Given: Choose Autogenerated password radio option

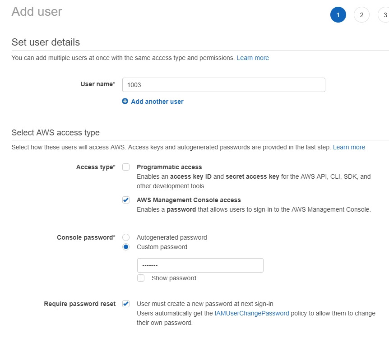Looking at the screenshot, I should point(126,237).
